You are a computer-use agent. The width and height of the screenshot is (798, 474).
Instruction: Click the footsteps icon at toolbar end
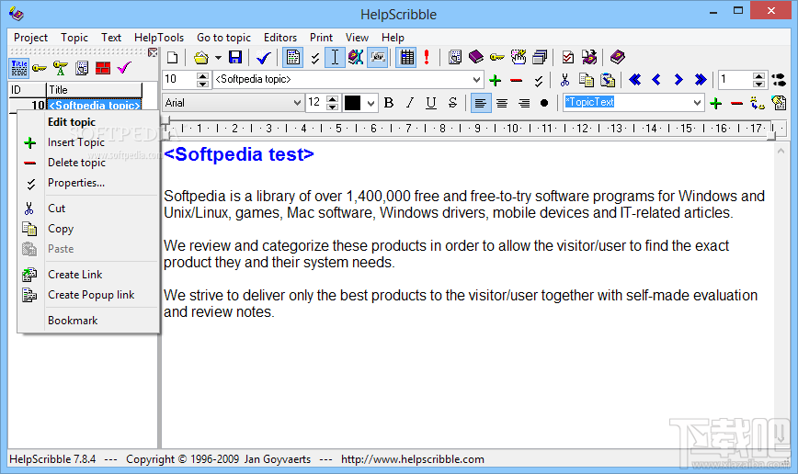click(779, 80)
